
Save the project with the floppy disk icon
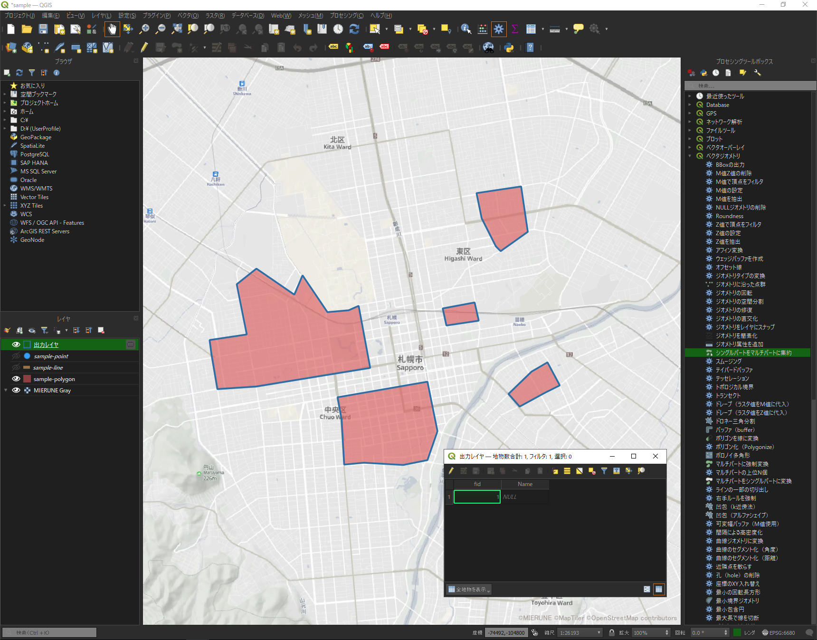click(43, 29)
